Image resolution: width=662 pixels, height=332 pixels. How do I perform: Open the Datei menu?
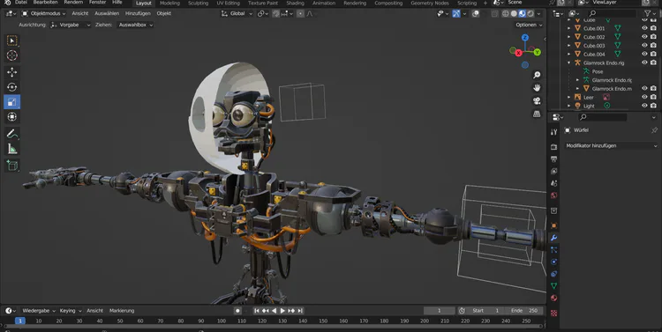[20, 3]
